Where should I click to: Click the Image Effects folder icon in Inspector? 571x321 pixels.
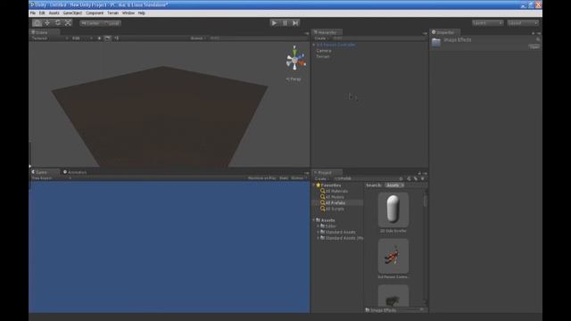[436, 42]
